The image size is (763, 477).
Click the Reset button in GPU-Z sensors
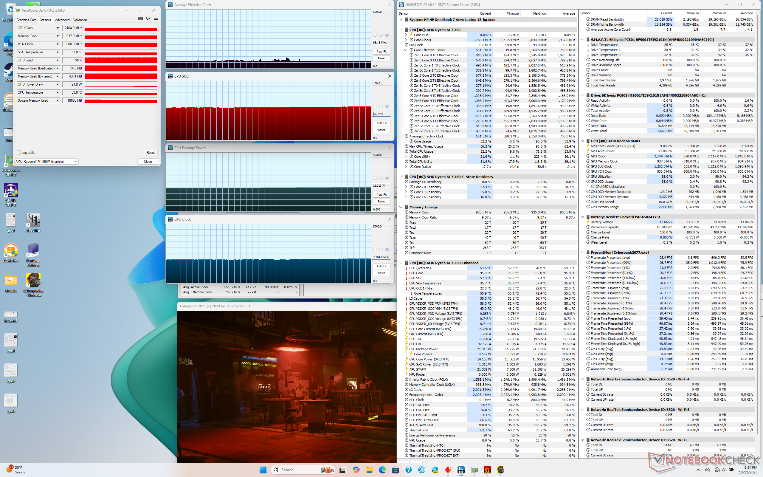151,153
